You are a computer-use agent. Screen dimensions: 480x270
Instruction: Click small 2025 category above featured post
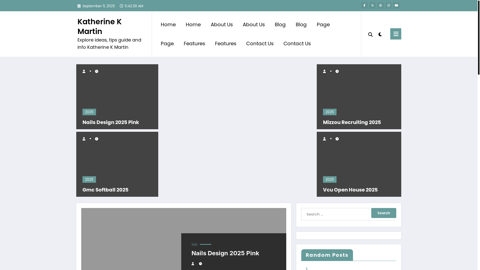194,245
